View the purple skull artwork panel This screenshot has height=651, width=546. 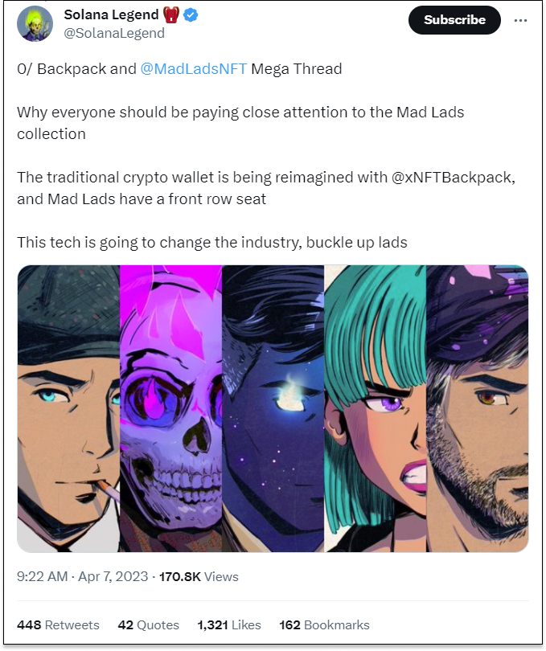point(170,408)
